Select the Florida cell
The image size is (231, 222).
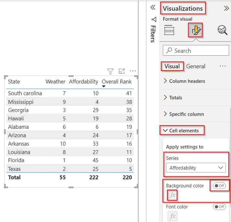(16, 160)
